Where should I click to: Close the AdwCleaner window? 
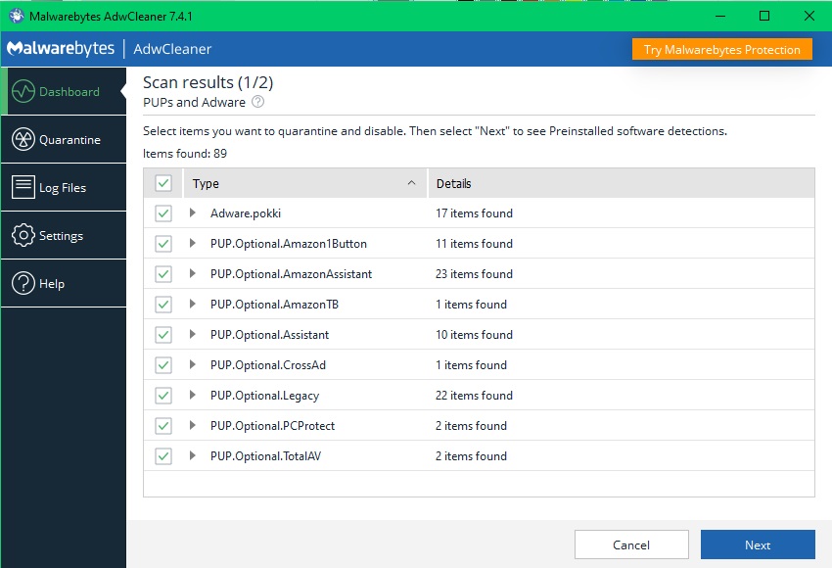(x=809, y=16)
